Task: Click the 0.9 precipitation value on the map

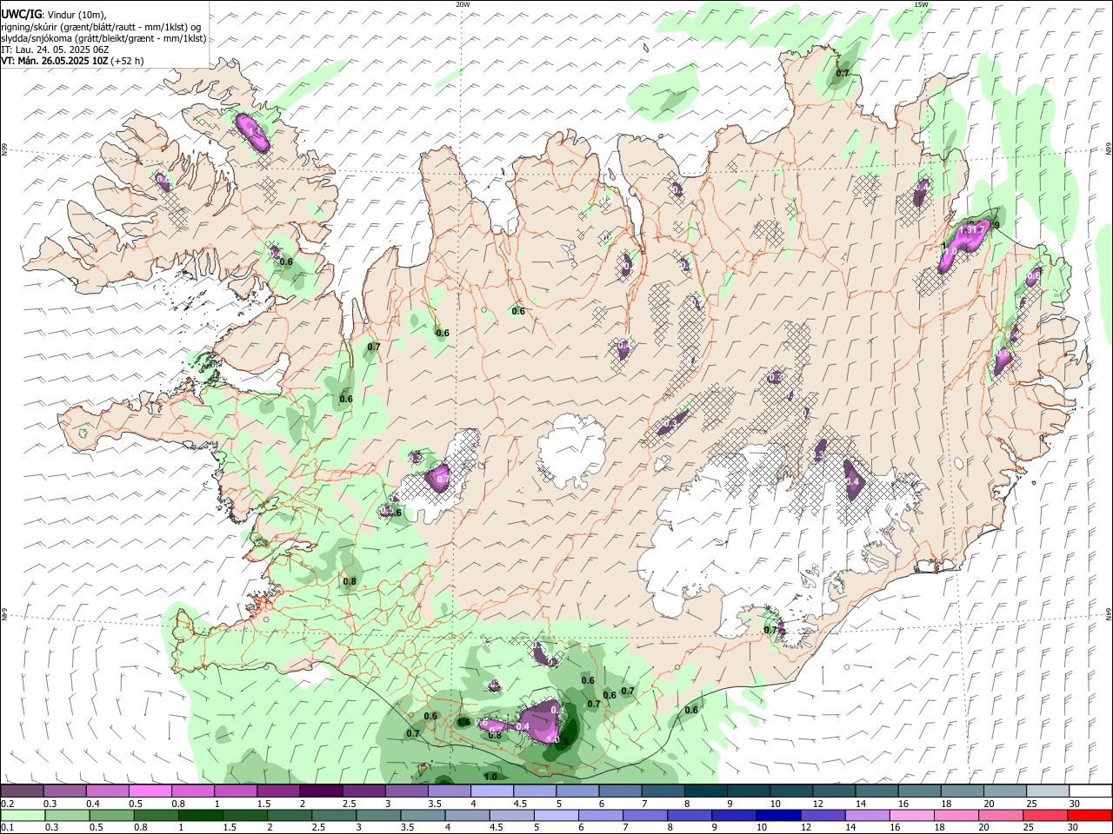Action: [x=995, y=225]
